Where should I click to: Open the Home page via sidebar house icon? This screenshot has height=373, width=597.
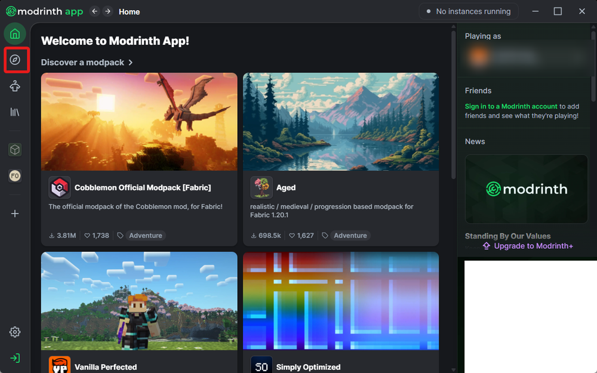tap(14, 33)
